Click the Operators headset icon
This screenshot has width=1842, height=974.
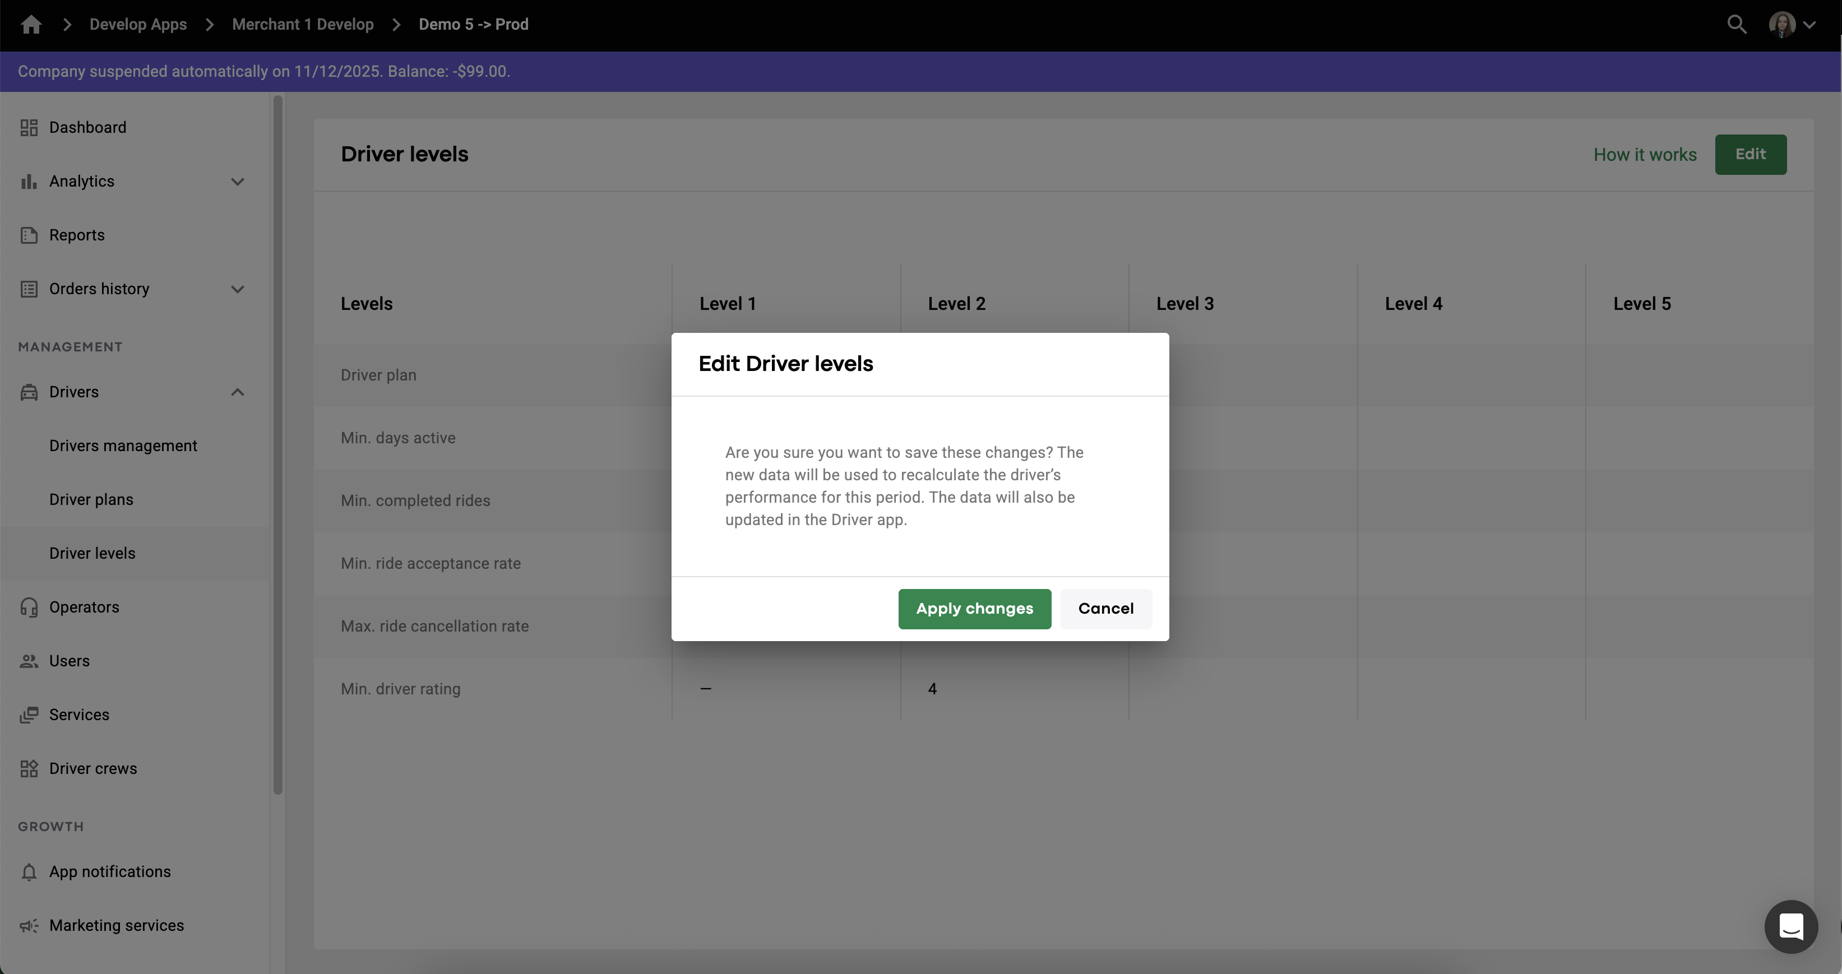click(29, 607)
